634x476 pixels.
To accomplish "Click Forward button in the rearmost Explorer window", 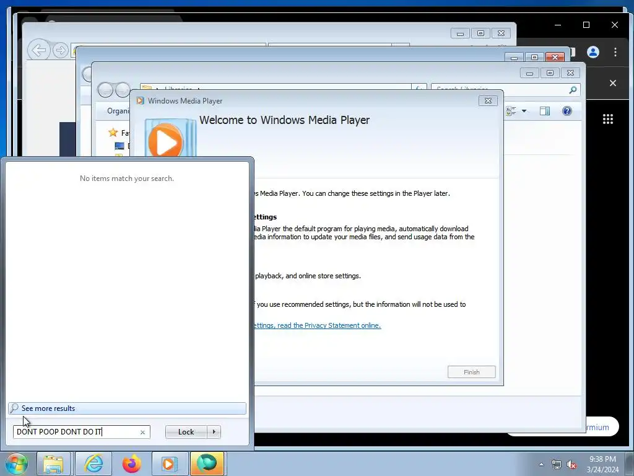I will pyautogui.click(x=60, y=50).
